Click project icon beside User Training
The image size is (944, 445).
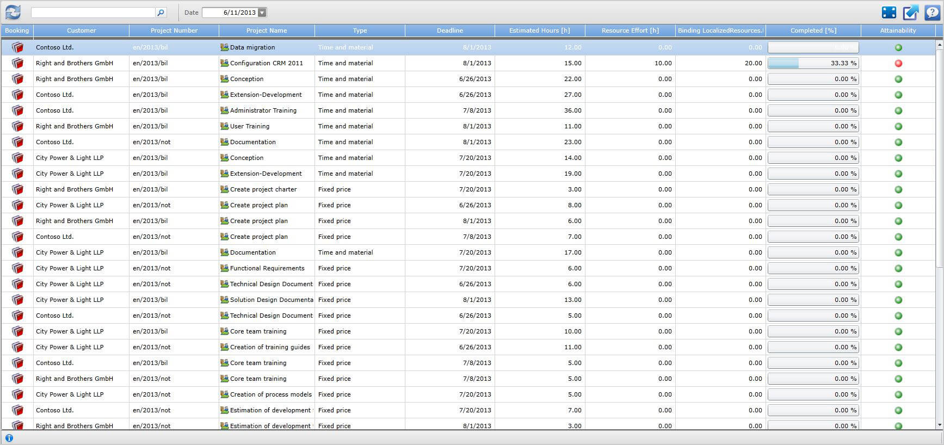pos(224,126)
